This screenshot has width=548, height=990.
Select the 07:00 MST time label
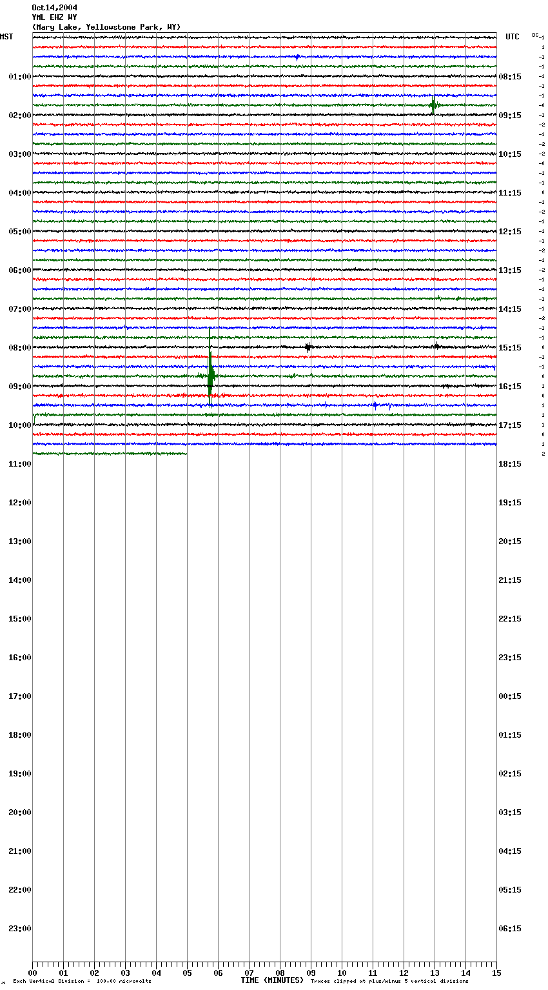tap(20, 309)
